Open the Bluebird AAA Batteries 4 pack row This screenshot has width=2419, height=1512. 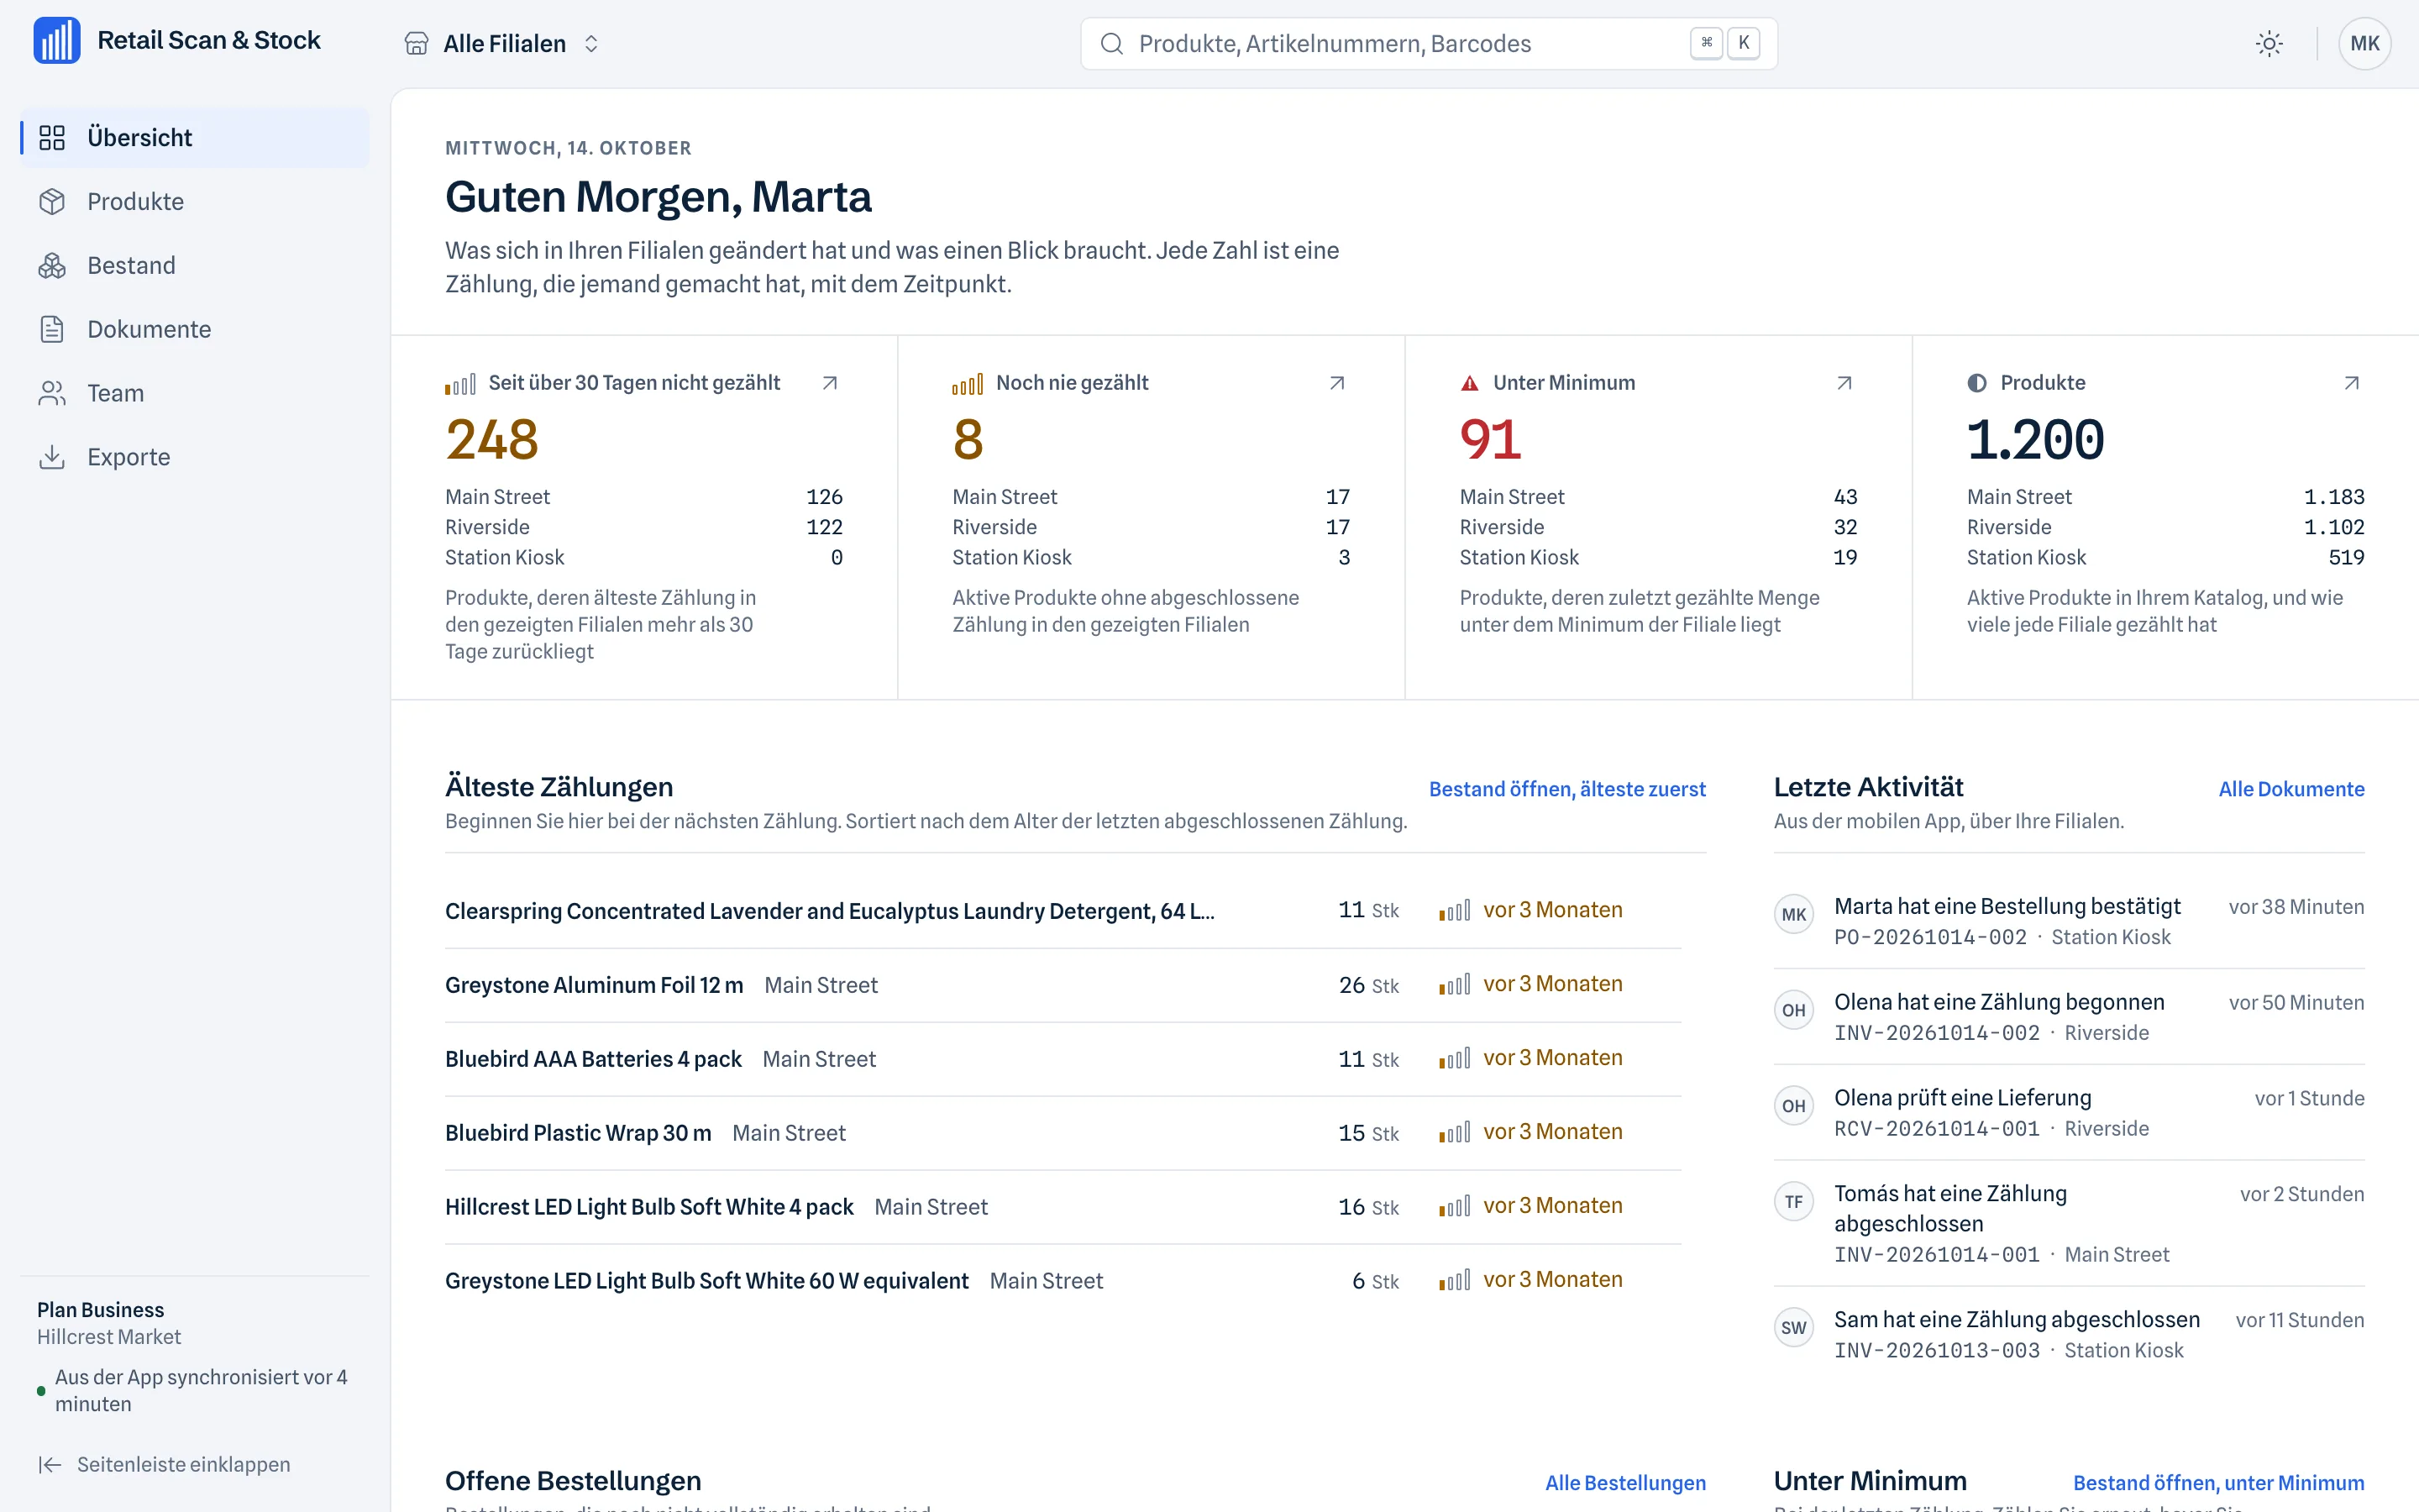point(1063,1059)
